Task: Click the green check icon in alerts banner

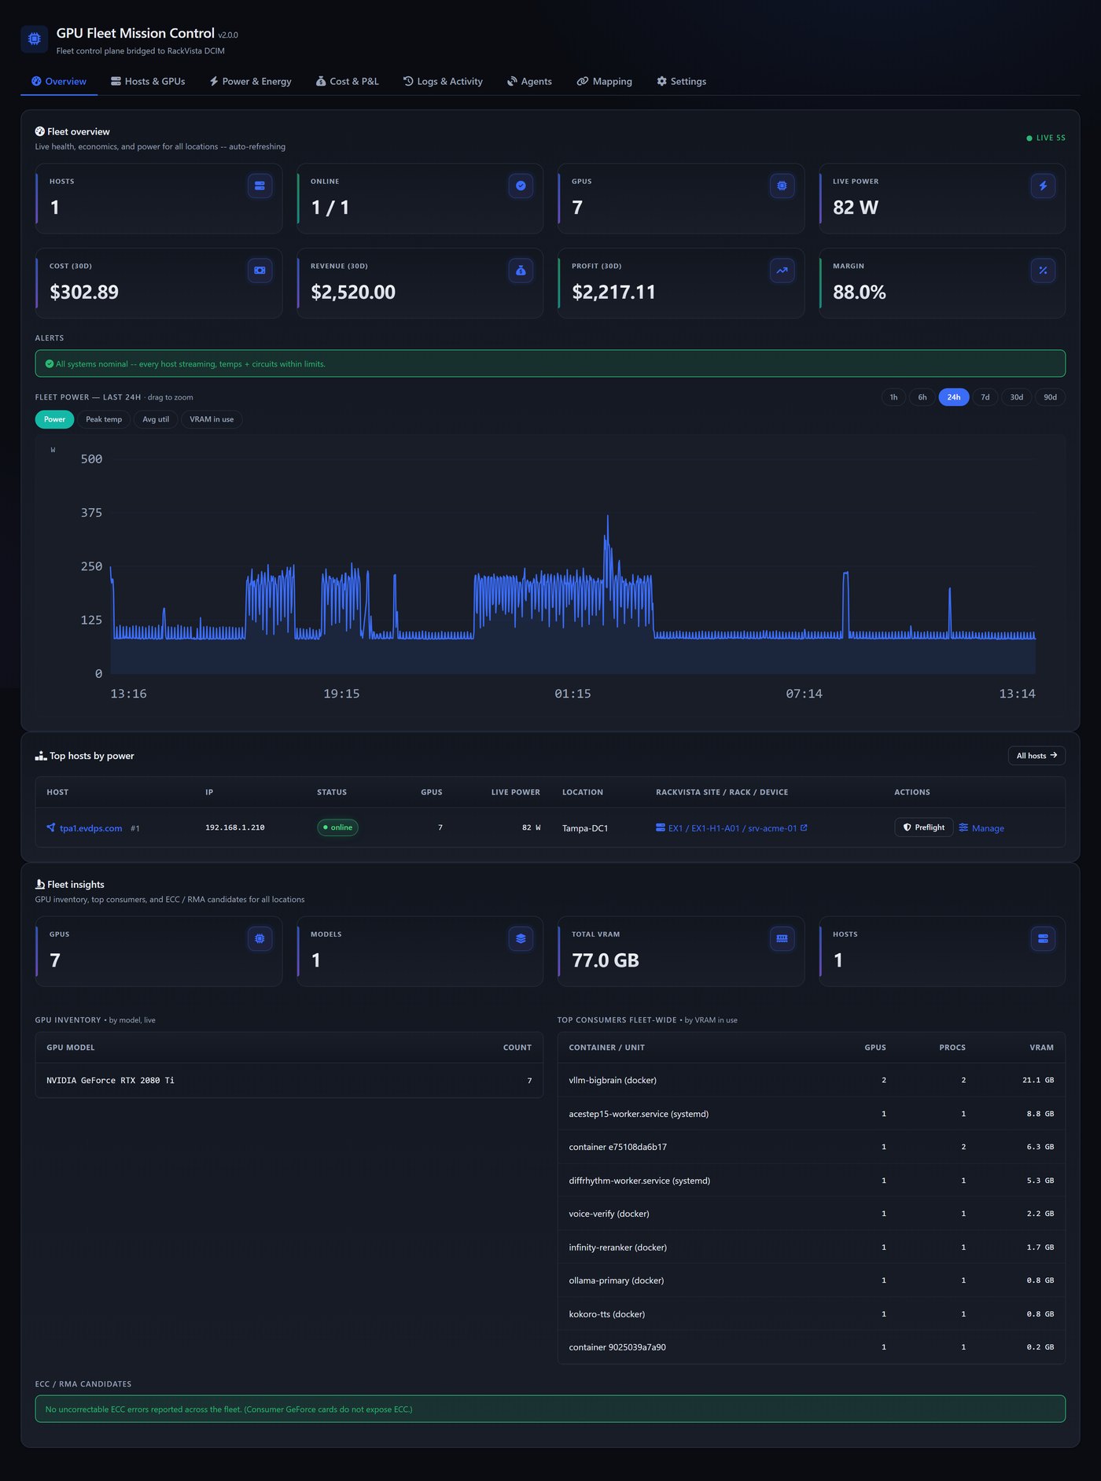Action: (x=50, y=364)
